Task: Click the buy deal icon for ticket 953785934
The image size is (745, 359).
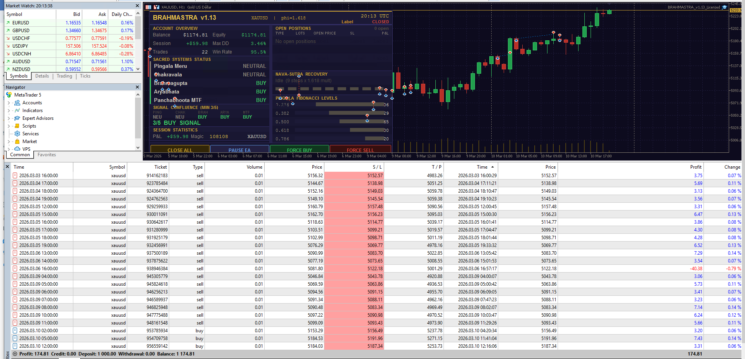Action: tap(15, 331)
